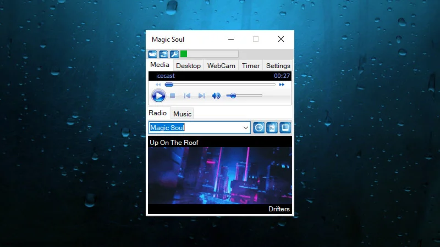This screenshot has height=247, width=440.
Task: Click the playback seek slider track
Action: [x=221, y=85]
